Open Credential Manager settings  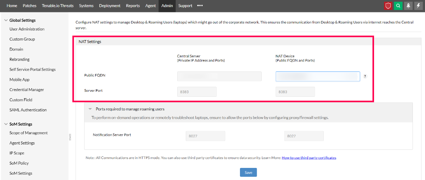pyautogui.click(x=27, y=90)
